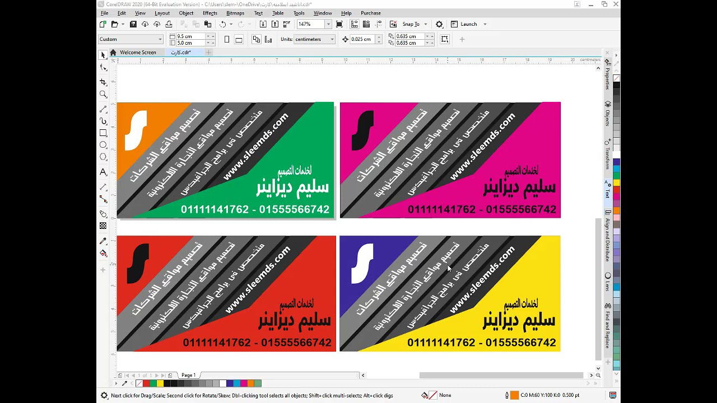Set page to Landscape orientation
This screenshot has height=403, width=717.
point(239,39)
